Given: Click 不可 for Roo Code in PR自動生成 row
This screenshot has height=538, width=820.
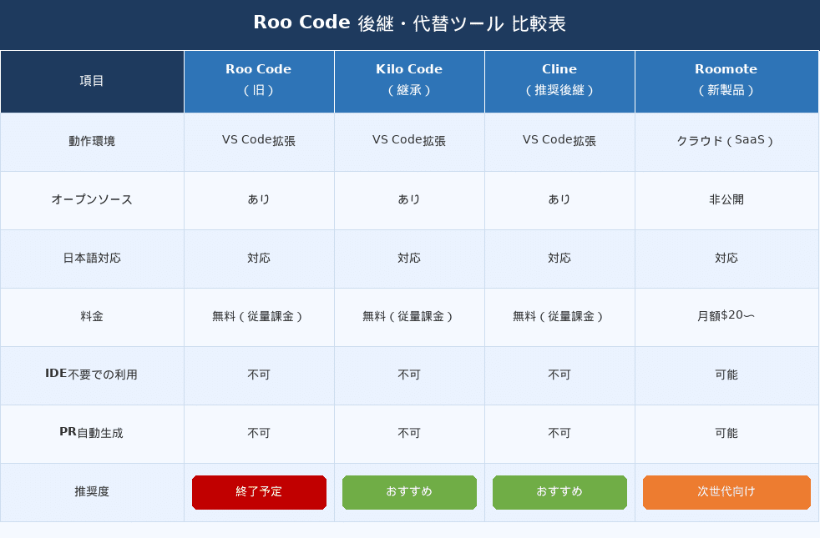Looking at the screenshot, I should point(259,433).
